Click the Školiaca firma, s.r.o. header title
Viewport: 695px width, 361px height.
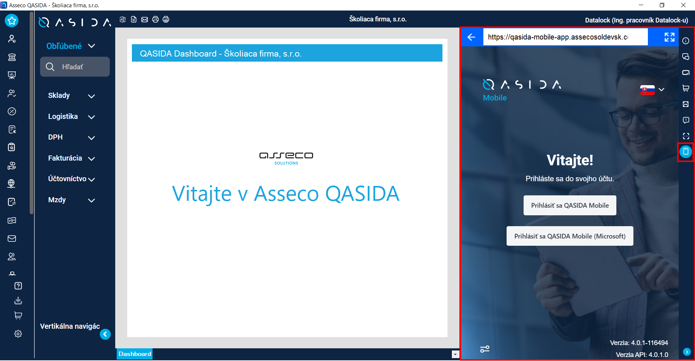378,19
